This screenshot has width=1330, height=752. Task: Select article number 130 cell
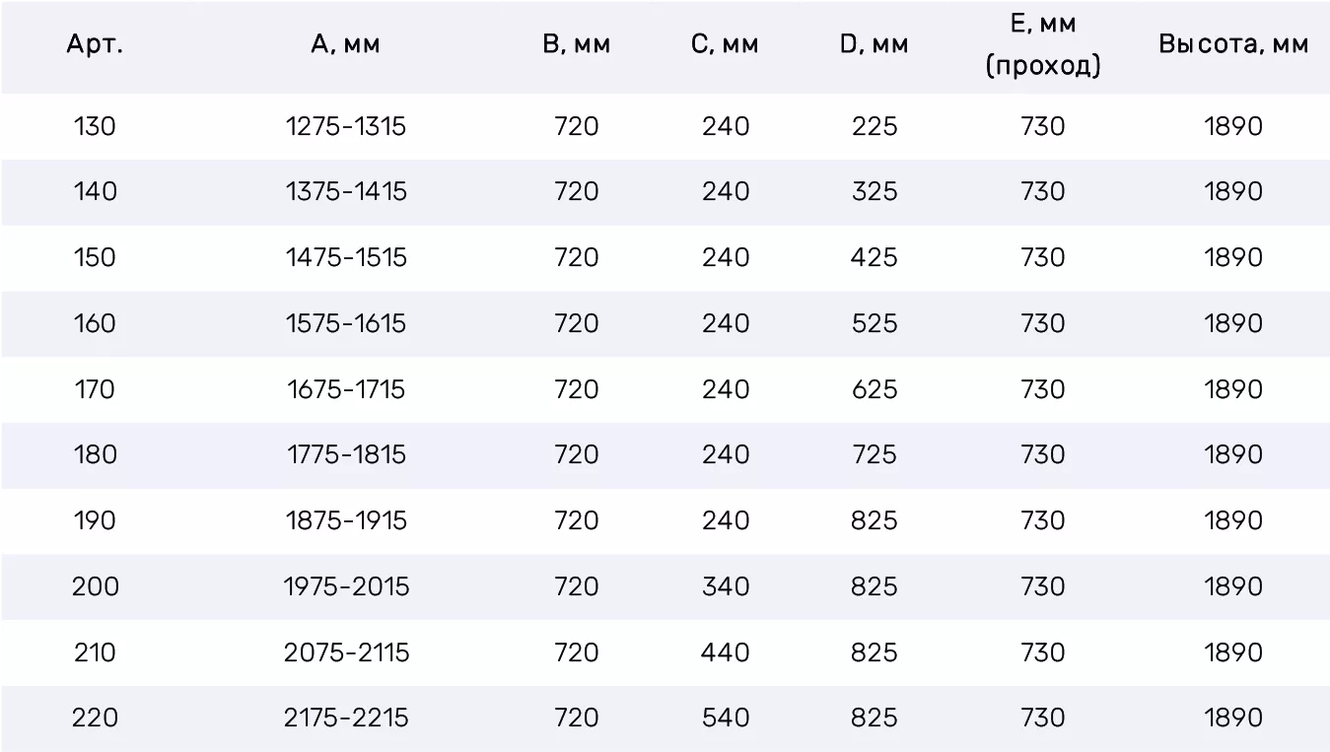(95, 126)
